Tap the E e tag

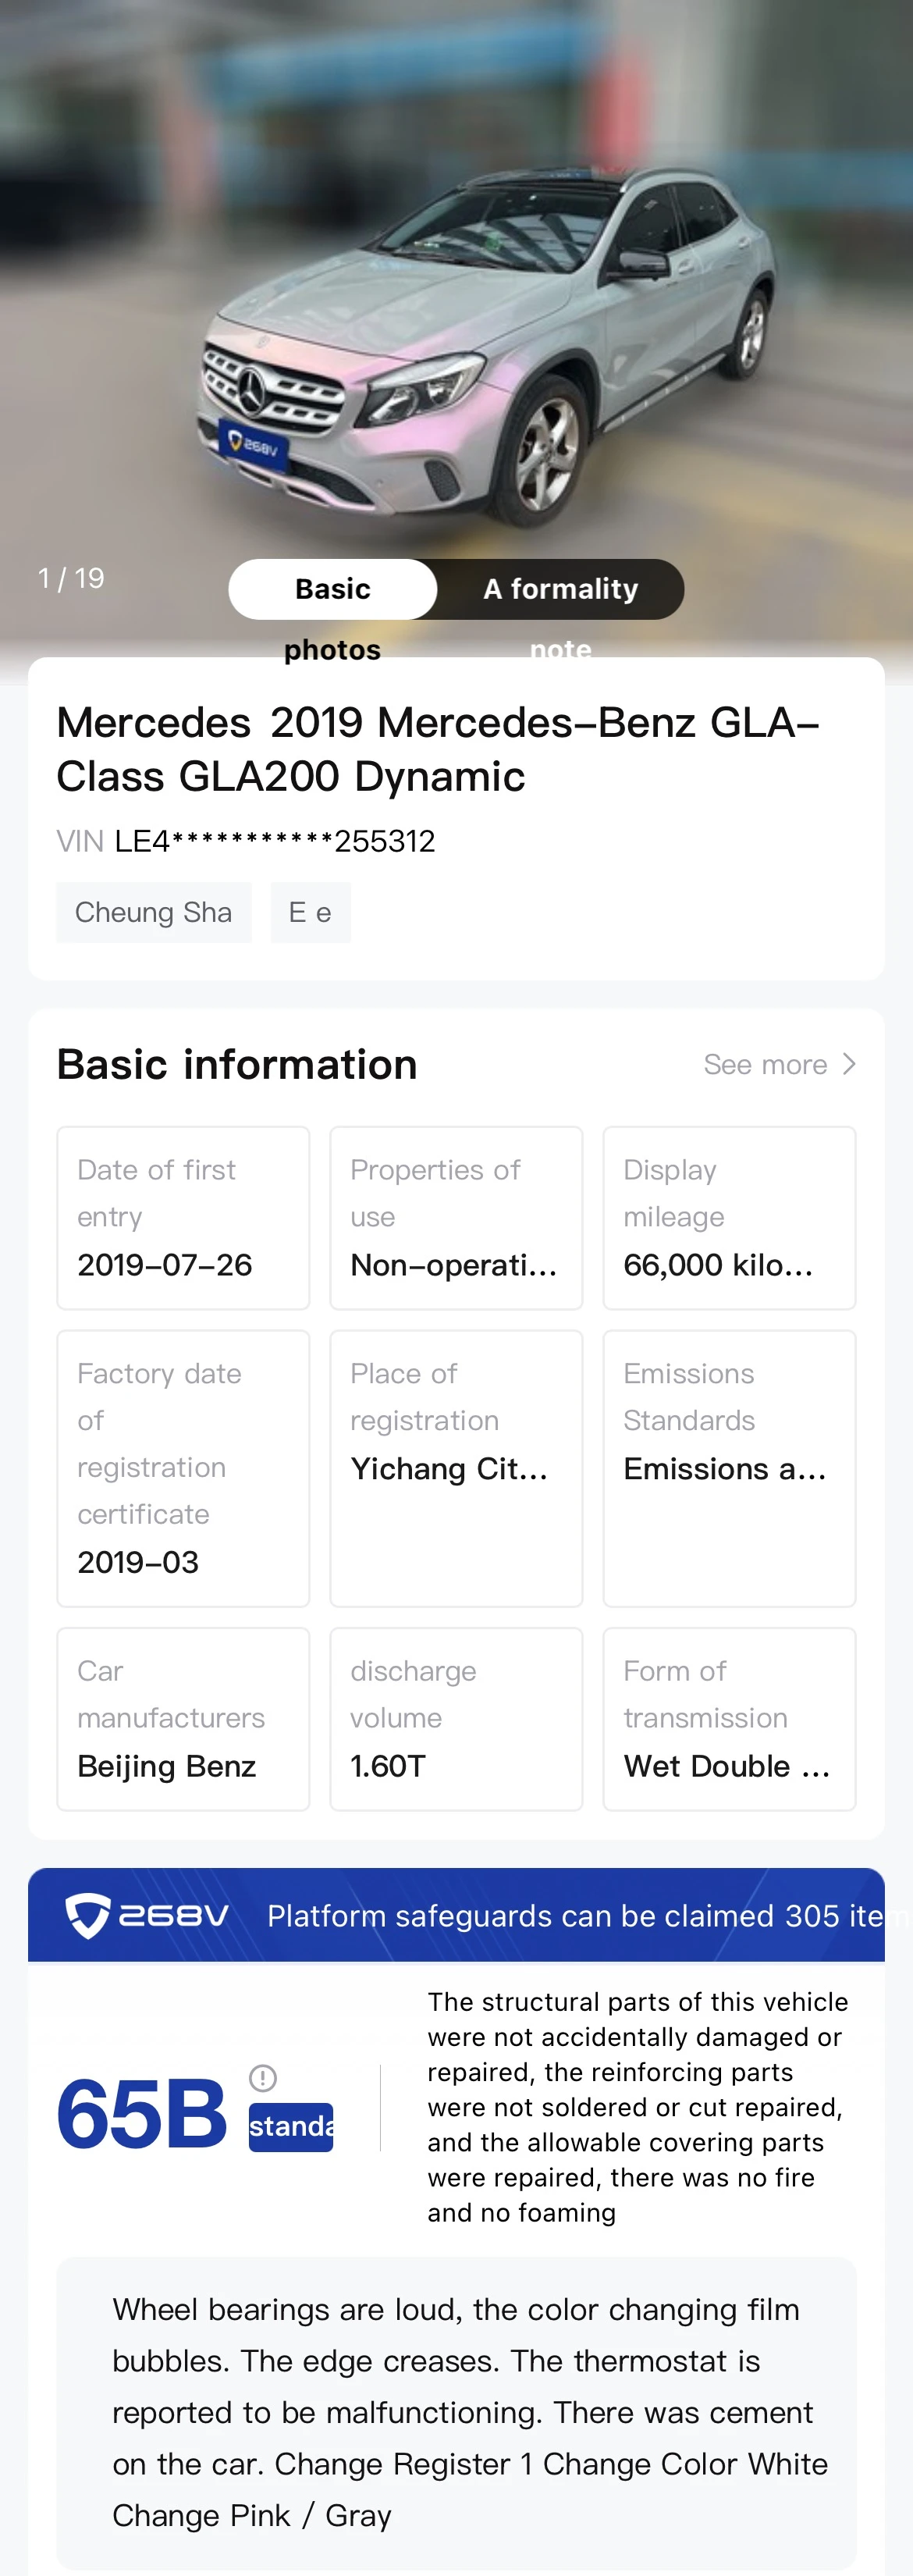[310, 912]
